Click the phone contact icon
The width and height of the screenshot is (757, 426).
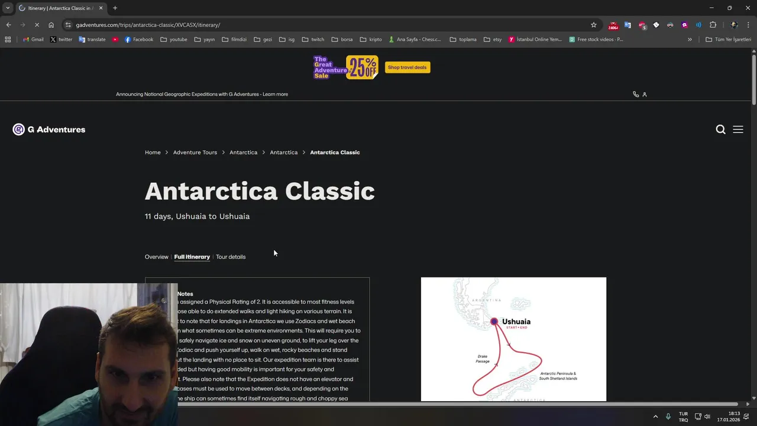point(636,94)
